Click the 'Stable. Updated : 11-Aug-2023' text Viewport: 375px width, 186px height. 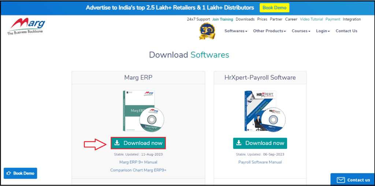[x=138, y=155]
